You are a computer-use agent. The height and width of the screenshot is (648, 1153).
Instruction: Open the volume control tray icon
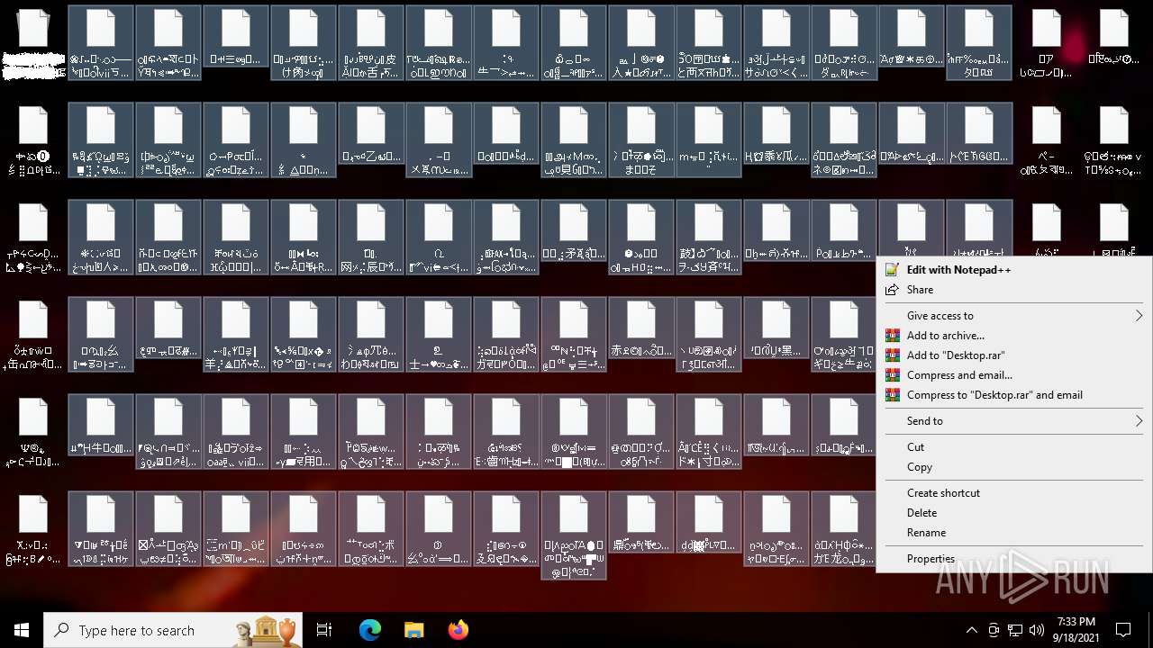(x=1037, y=630)
